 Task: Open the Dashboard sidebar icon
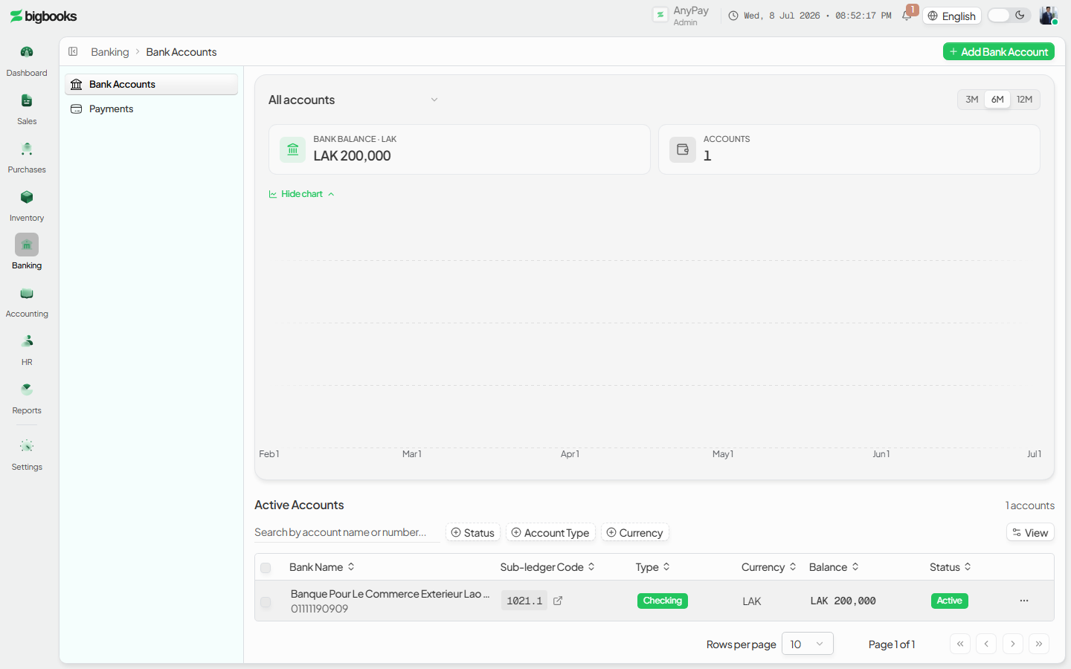(x=27, y=52)
